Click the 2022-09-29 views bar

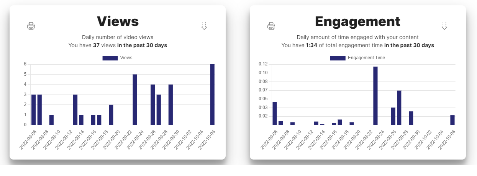click(x=170, y=104)
